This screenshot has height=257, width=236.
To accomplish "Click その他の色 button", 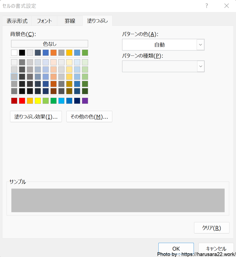I will [89, 117].
